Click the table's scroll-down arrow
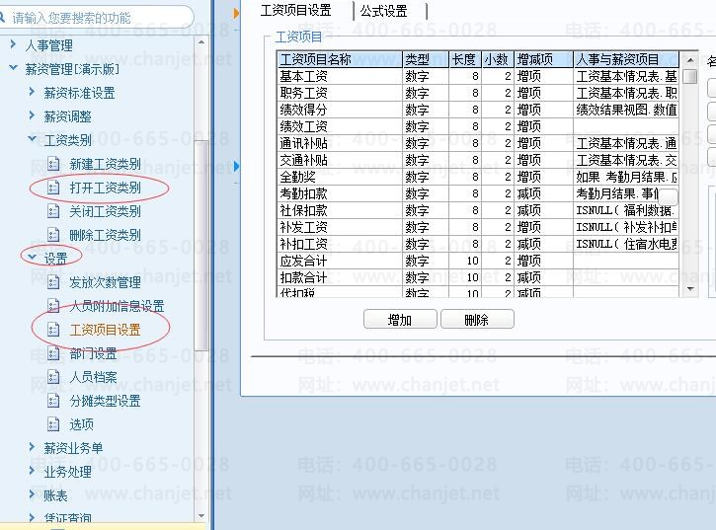Screen dimensions: 716x530 pyautogui.click(x=690, y=289)
